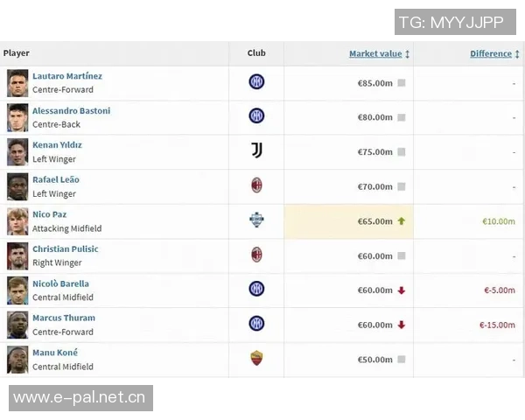Viewport: 525px width, 420px height.
Task: Click the Juventus club logo
Action: [256, 151]
